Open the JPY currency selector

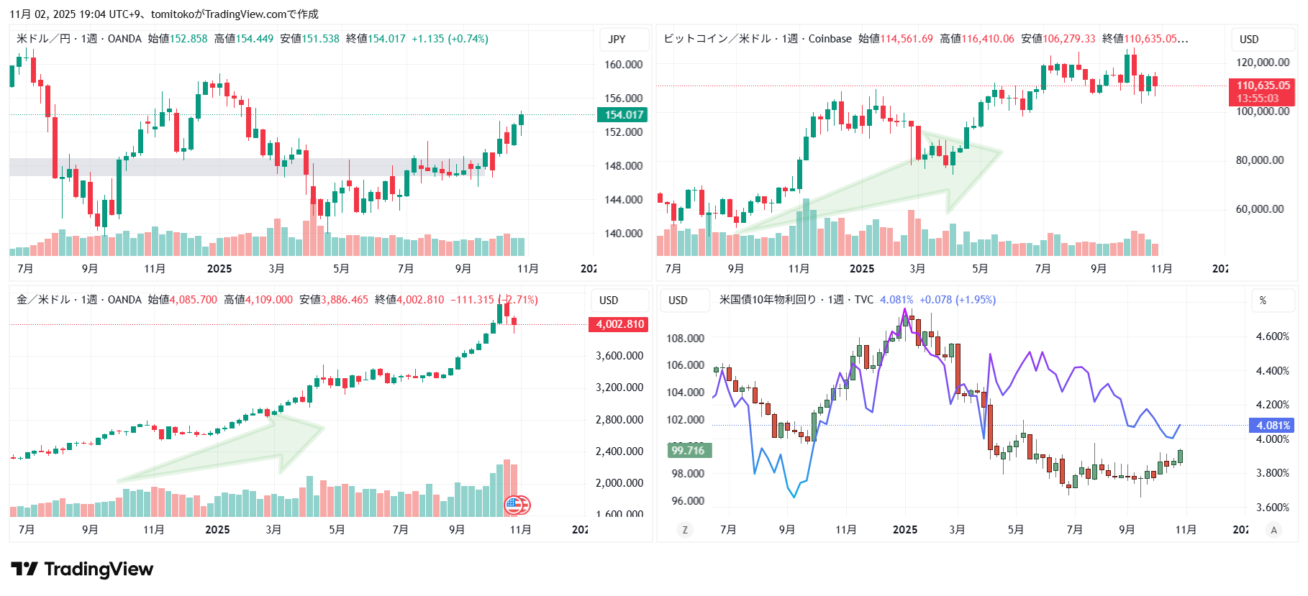click(617, 40)
